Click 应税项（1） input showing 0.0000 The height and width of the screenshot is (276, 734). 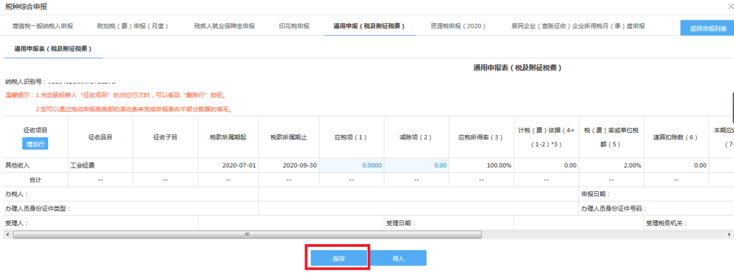[x=352, y=165]
